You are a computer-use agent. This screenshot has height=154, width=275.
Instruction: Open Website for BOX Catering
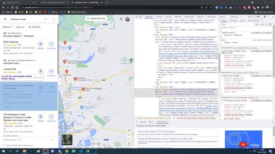[41, 45]
